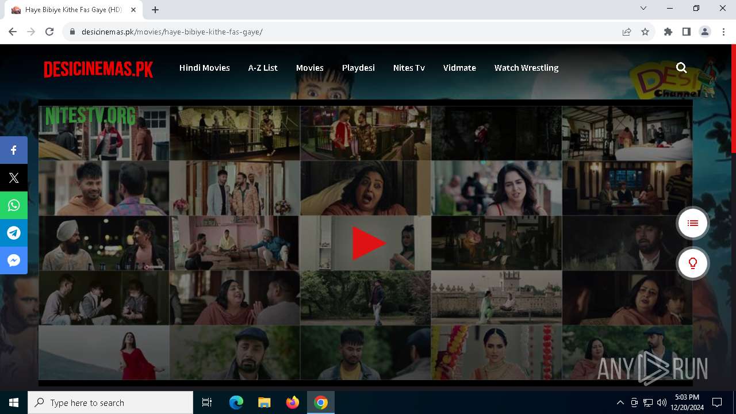
Task: Open File Explorer from the taskbar
Action: (x=264, y=402)
